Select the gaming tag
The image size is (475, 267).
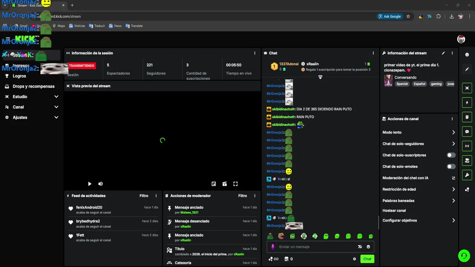click(x=436, y=84)
